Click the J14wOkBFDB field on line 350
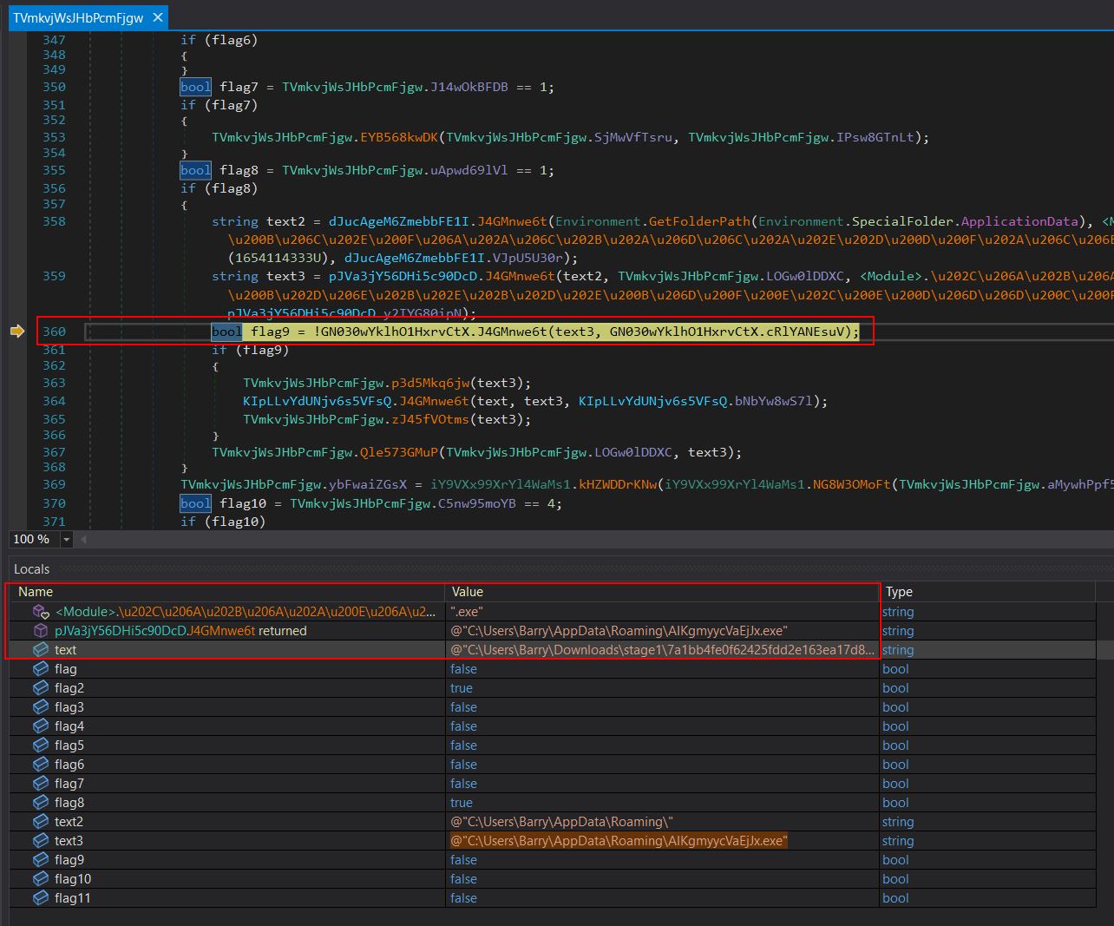This screenshot has height=926, width=1114. [469, 87]
